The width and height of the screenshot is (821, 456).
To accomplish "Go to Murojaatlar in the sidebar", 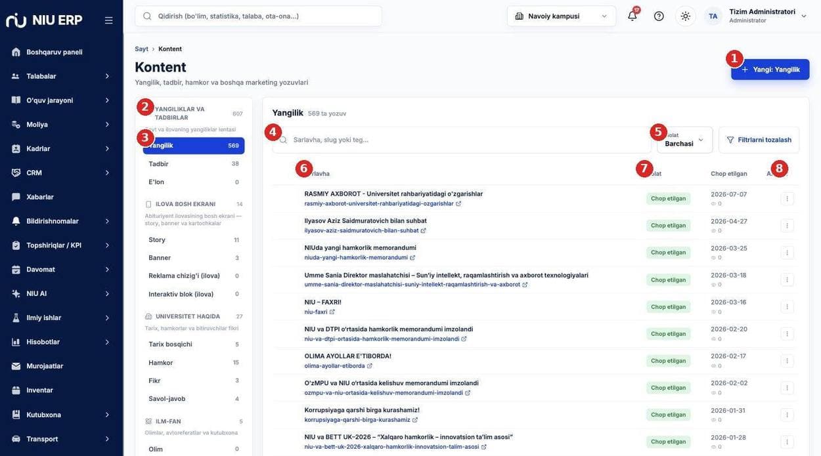I will coord(61,366).
